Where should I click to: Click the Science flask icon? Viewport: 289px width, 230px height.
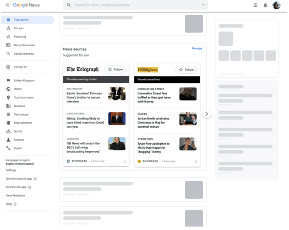[x=8, y=140]
